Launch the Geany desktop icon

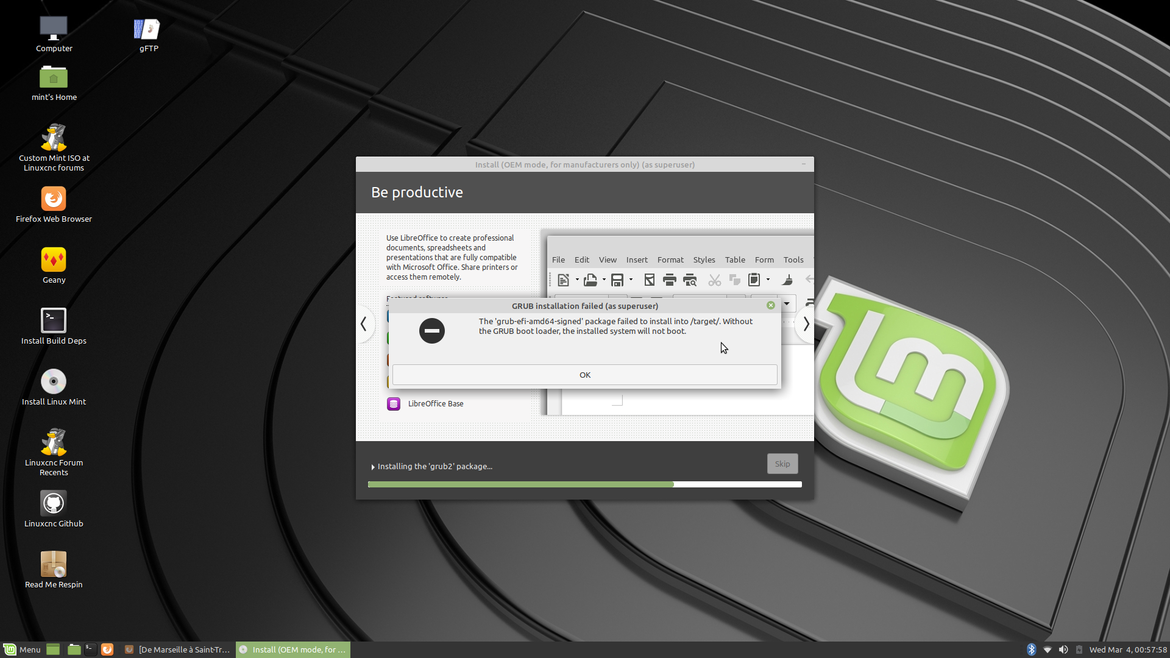[x=54, y=266]
